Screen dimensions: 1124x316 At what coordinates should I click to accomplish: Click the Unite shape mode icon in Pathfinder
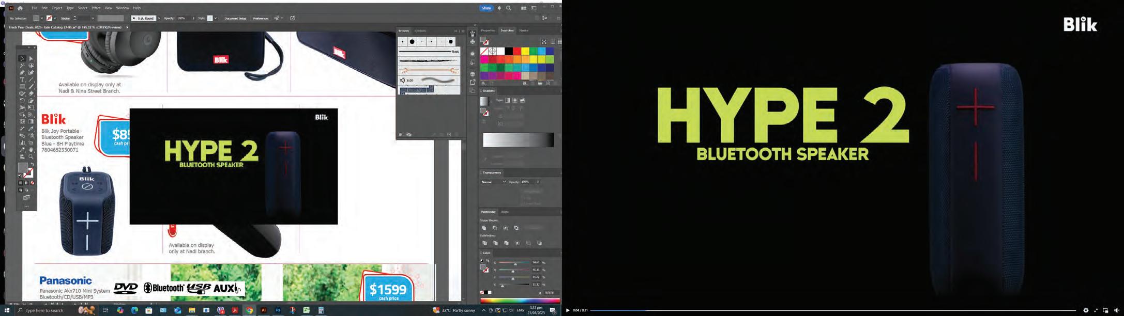pyautogui.click(x=484, y=228)
